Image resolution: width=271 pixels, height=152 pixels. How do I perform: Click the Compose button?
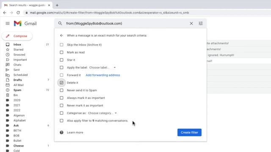click(x=17, y=36)
